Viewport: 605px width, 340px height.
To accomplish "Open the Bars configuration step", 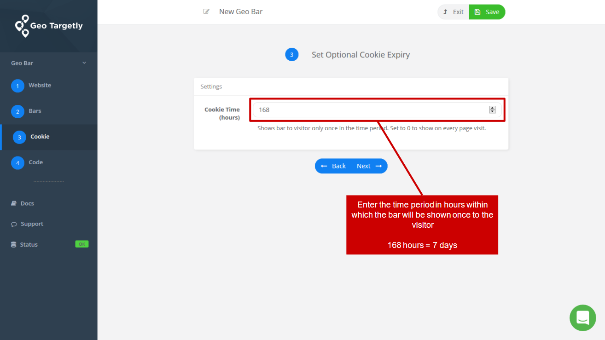I will 17,111.
